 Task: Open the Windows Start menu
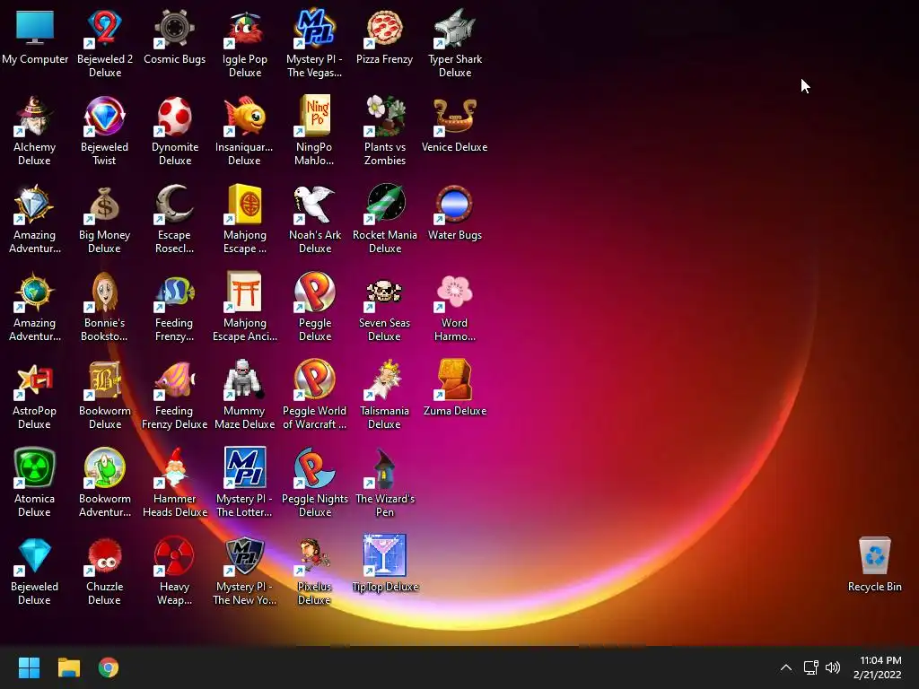(29, 667)
